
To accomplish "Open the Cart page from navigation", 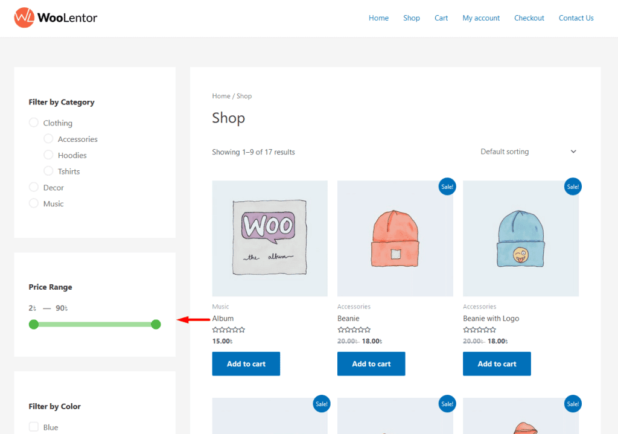I will 441,18.
